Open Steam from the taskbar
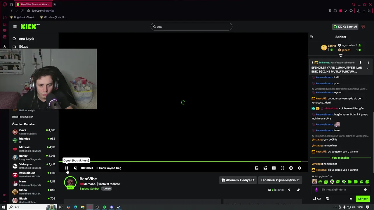 pos(119,207)
